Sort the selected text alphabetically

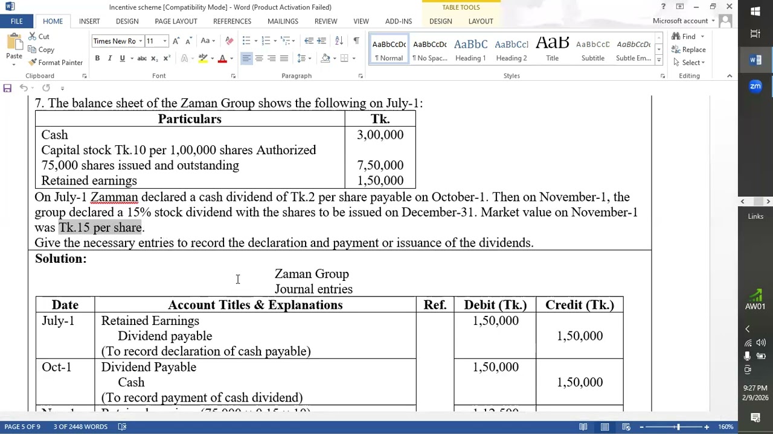tap(339, 41)
